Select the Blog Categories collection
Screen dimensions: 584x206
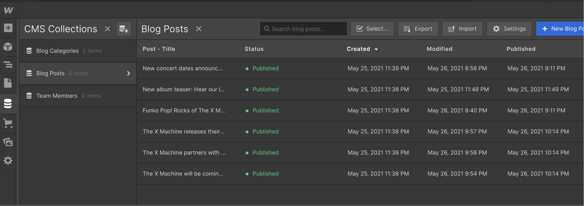57,51
